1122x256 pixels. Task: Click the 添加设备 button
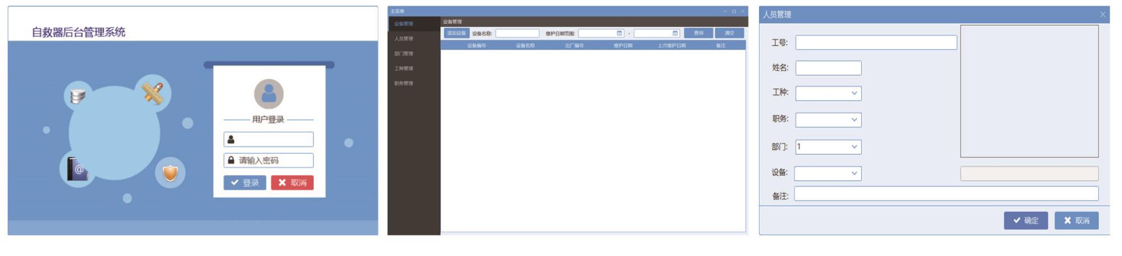click(x=456, y=34)
